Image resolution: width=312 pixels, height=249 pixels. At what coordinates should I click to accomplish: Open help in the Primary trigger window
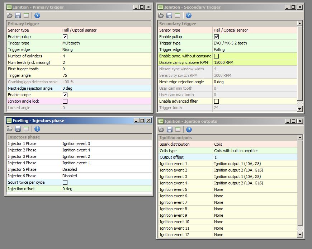[x=37, y=15]
